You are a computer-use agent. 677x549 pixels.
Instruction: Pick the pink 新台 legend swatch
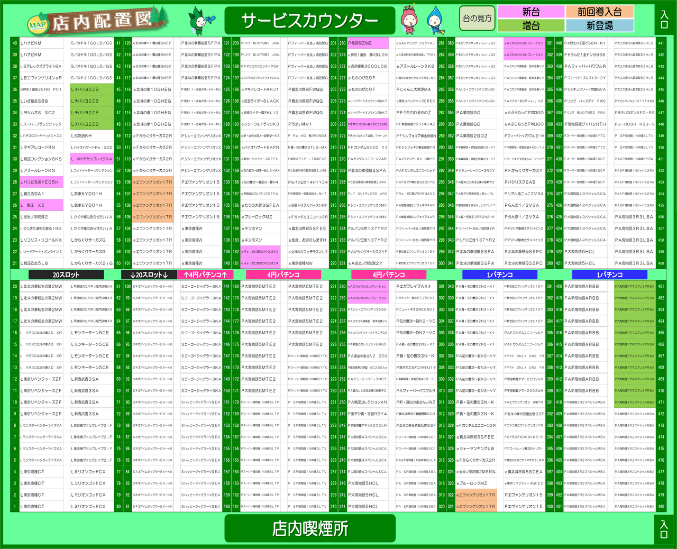coord(530,12)
